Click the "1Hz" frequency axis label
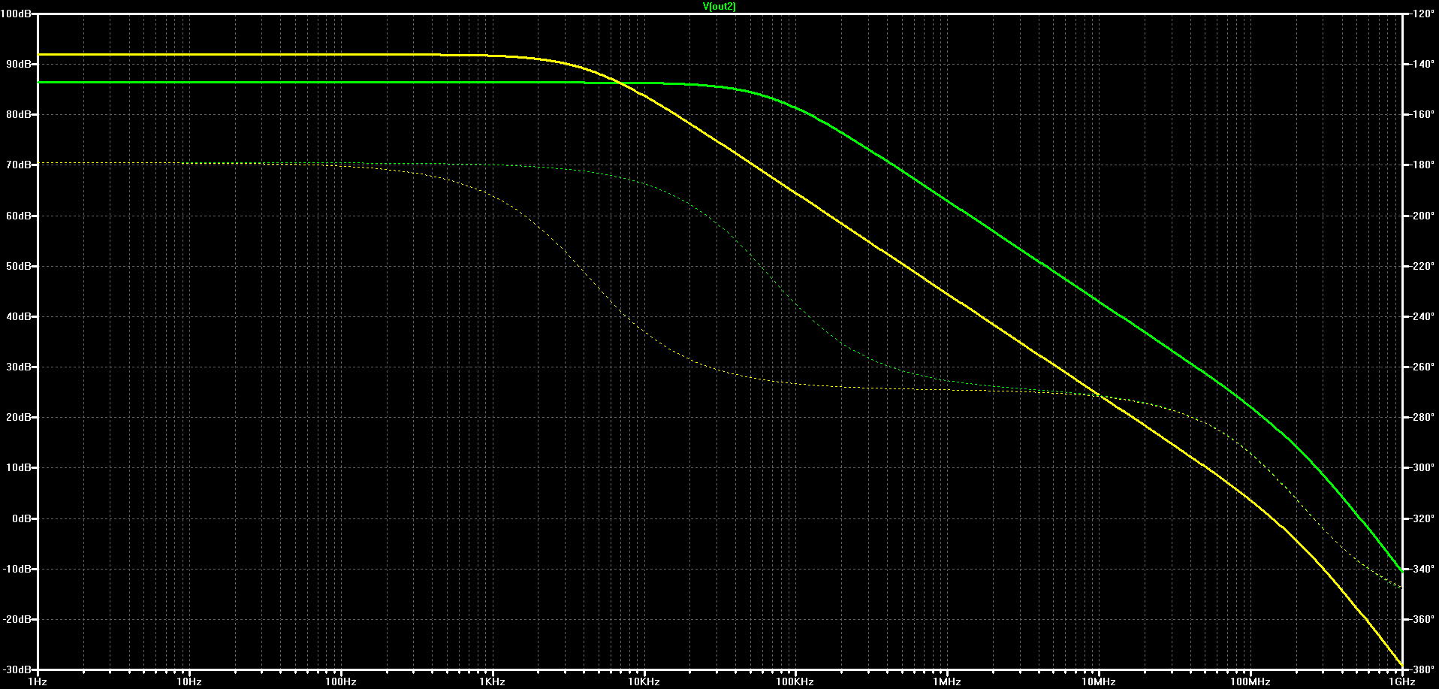 point(38,681)
